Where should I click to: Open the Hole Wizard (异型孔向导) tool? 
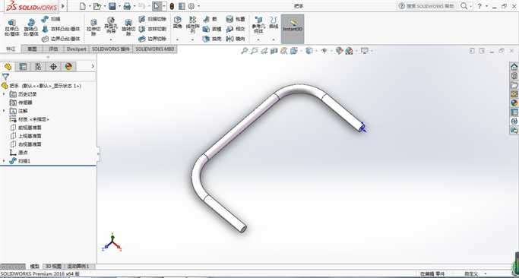[x=111, y=25]
